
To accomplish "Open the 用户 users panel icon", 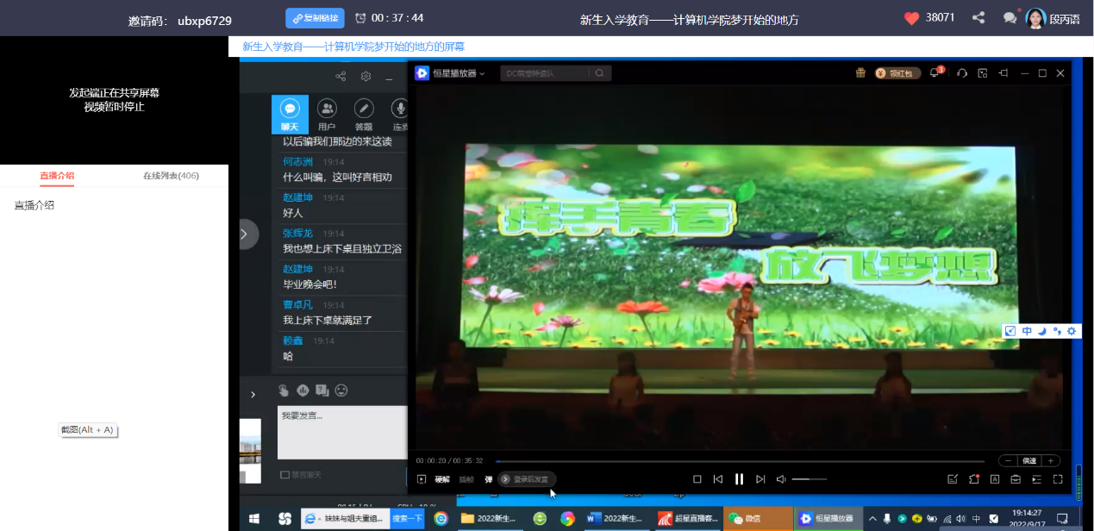I will [327, 113].
